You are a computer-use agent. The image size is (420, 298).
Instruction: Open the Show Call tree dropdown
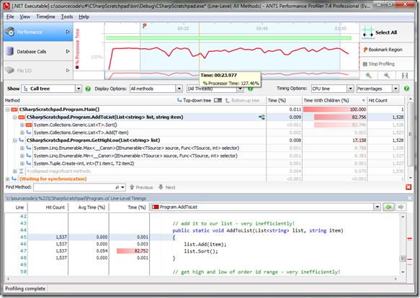pos(79,89)
